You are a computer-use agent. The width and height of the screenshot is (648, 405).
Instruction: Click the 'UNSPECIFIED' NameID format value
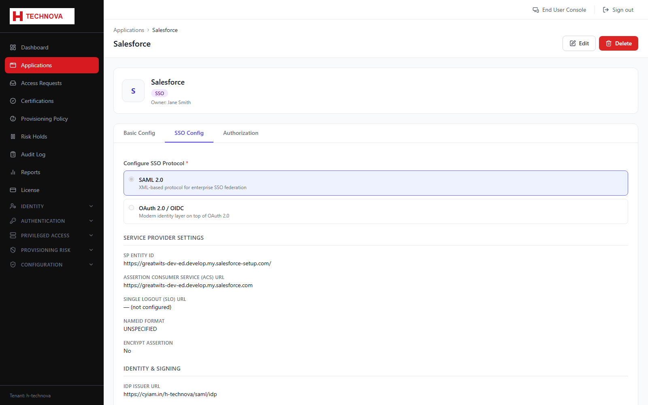140,329
